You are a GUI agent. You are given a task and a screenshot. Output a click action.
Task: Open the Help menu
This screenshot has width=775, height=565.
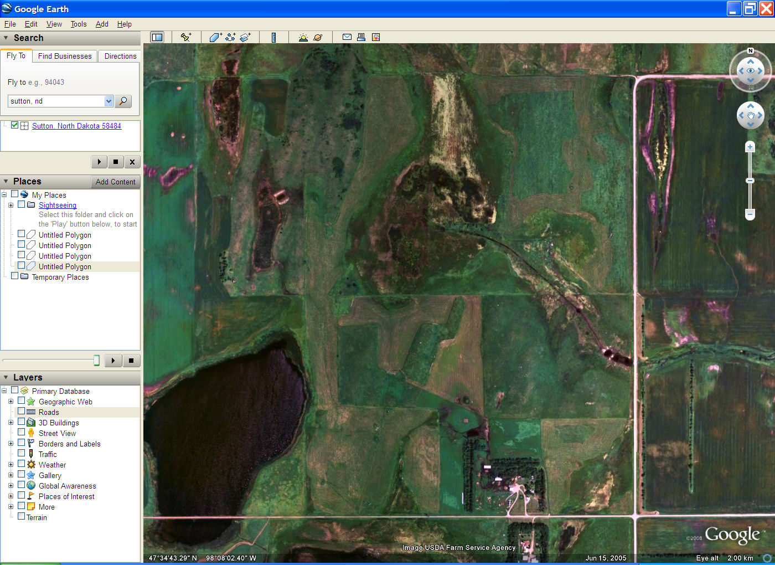point(125,24)
